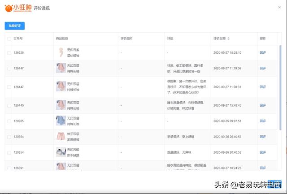The image size is (287, 194).
Task: Tick the checkbox for order 120965
Action: click(x=9, y=121)
